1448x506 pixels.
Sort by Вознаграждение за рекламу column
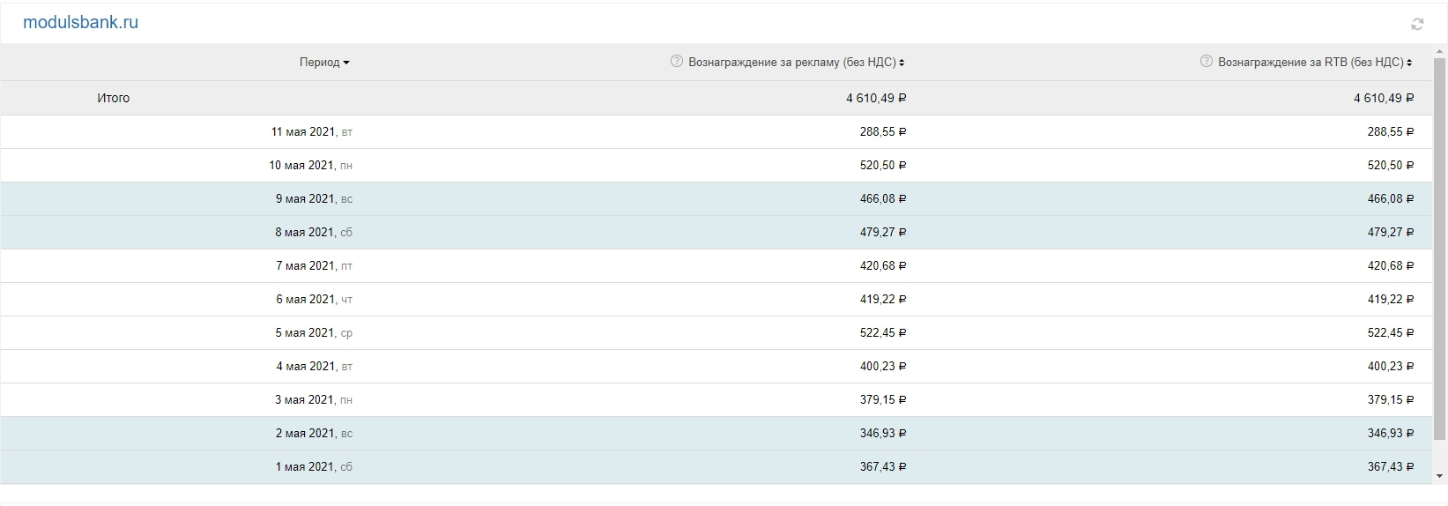tap(902, 63)
